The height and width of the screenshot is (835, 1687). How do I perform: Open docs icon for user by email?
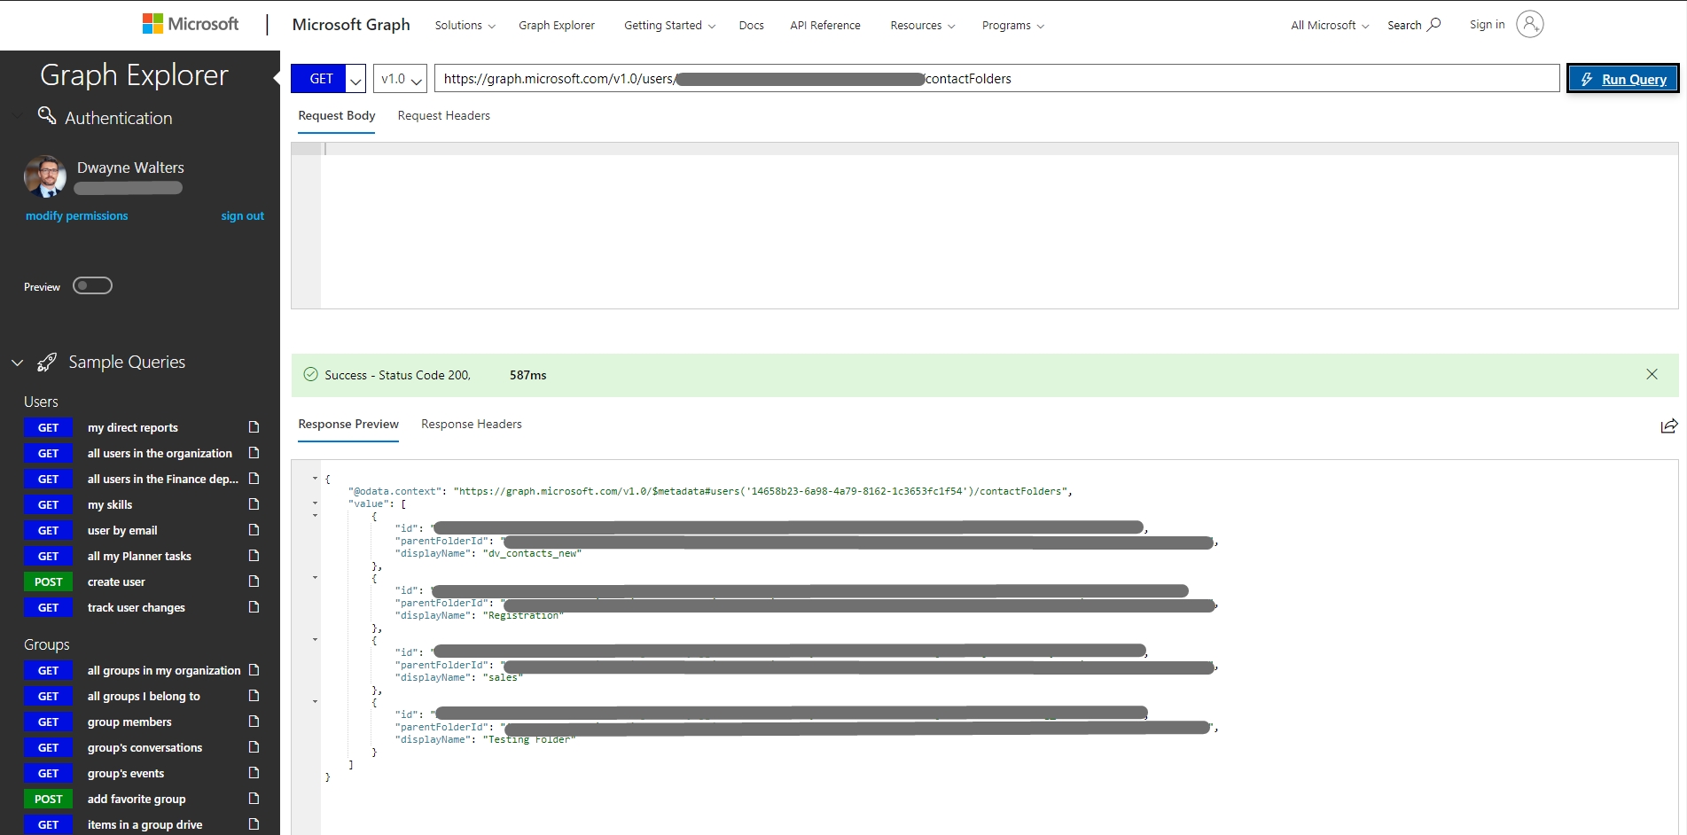[x=254, y=530]
